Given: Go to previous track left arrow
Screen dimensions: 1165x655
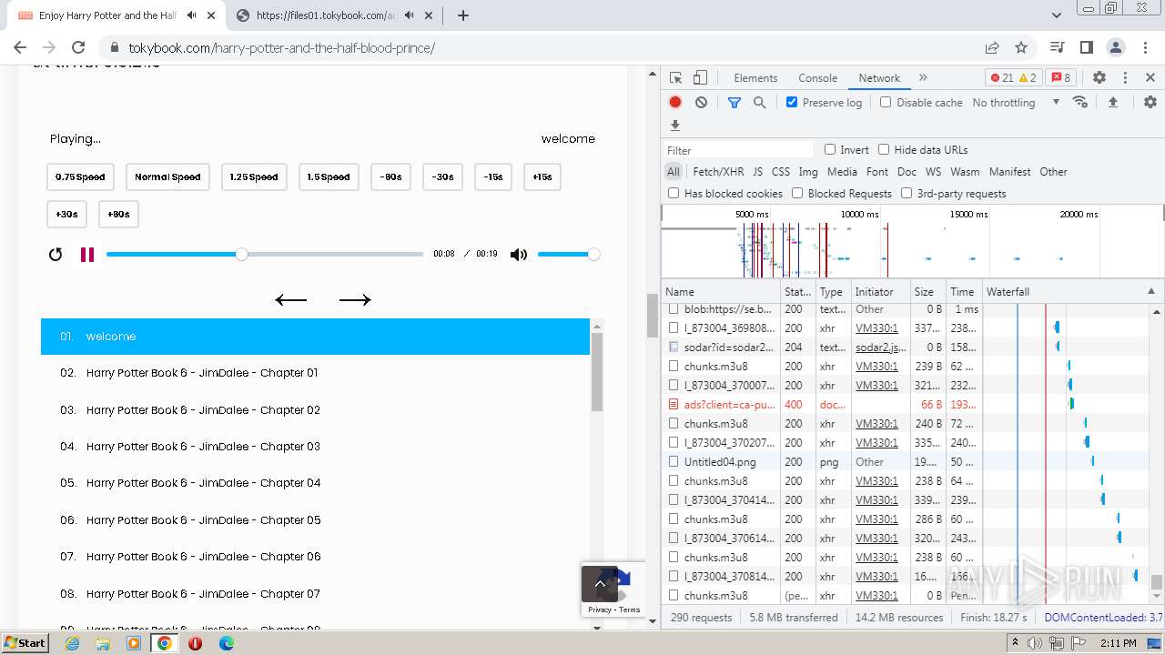Looking at the screenshot, I should click(x=291, y=299).
